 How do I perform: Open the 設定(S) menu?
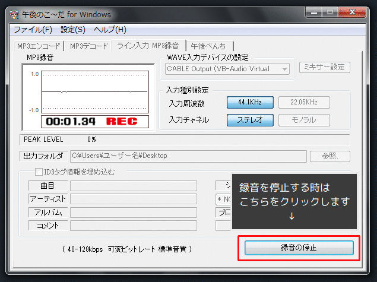73,29
